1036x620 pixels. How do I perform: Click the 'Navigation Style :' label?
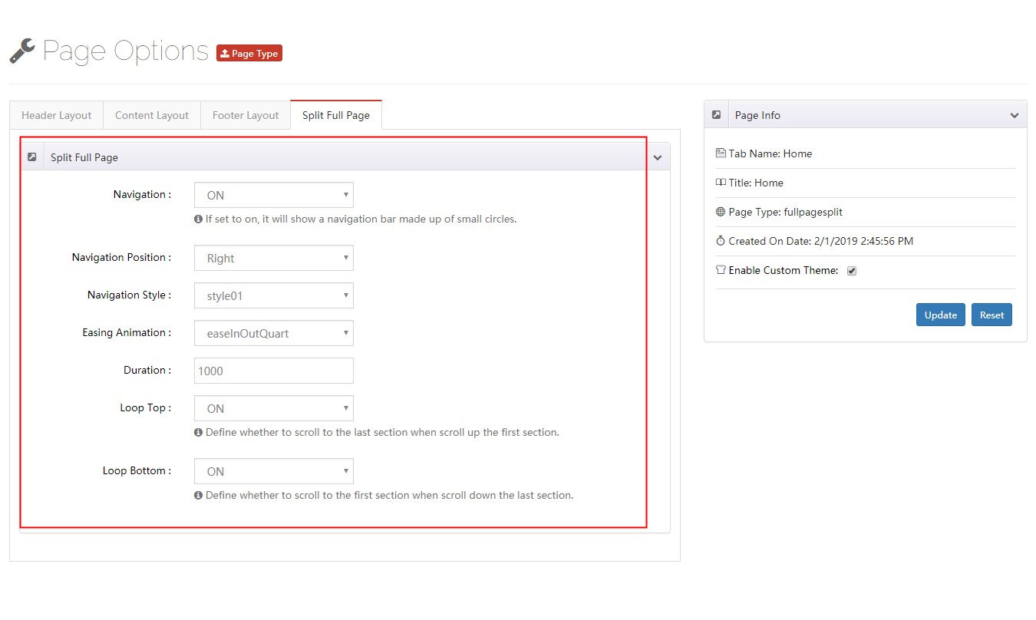click(129, 295)
